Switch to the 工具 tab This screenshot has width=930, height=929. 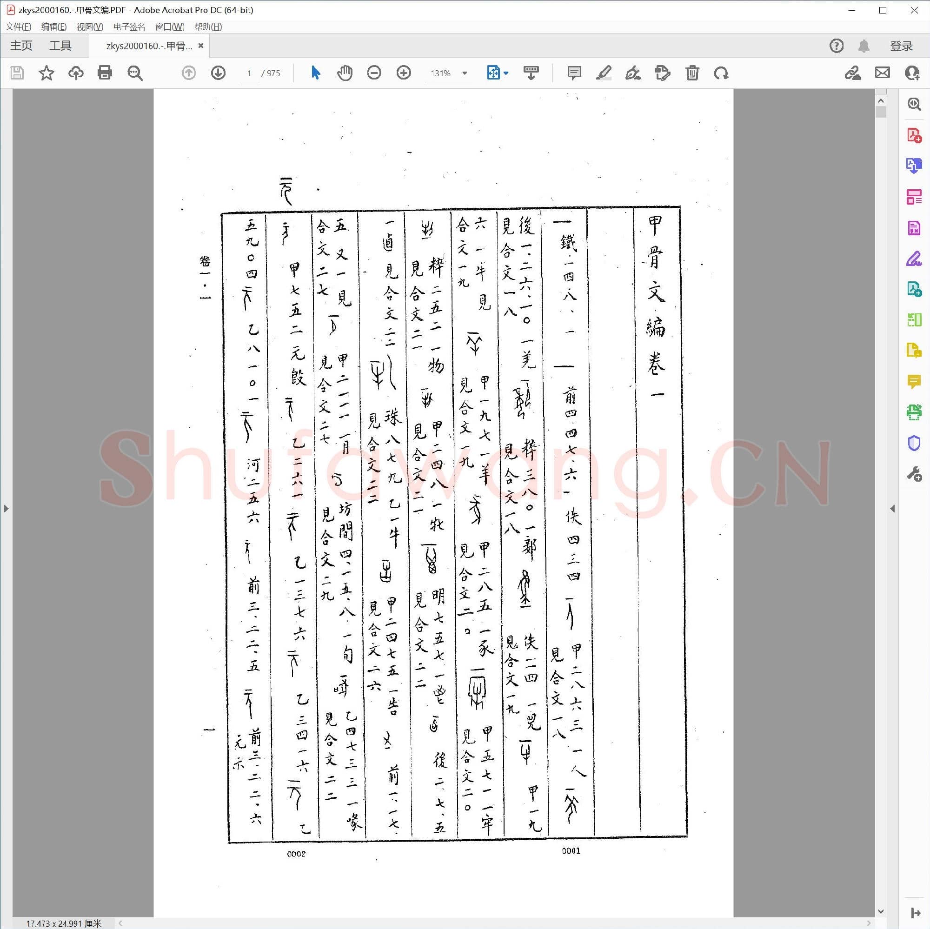tap(60, 46)
